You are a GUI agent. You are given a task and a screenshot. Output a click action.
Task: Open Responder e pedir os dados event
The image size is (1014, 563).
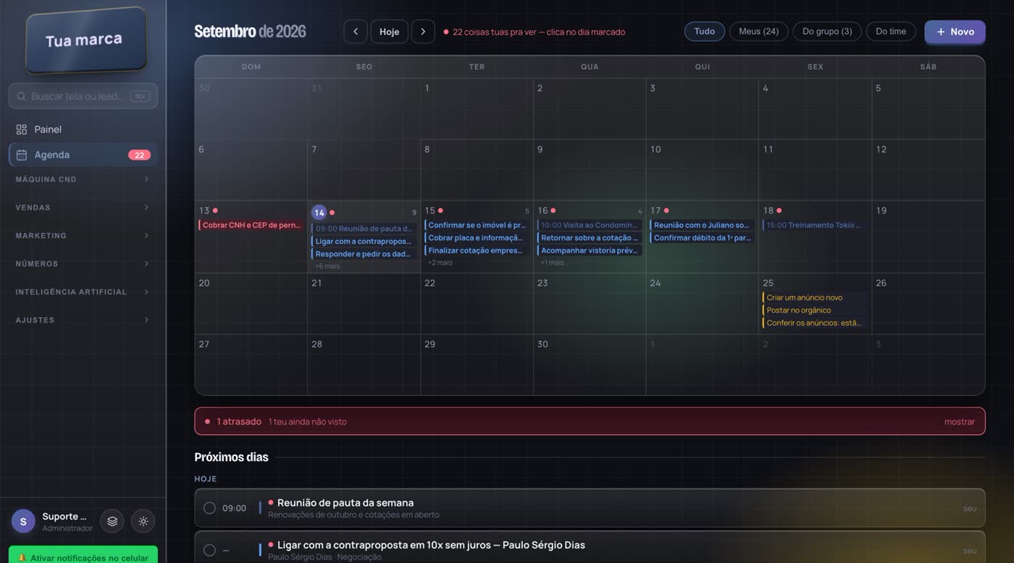(364, 254)
